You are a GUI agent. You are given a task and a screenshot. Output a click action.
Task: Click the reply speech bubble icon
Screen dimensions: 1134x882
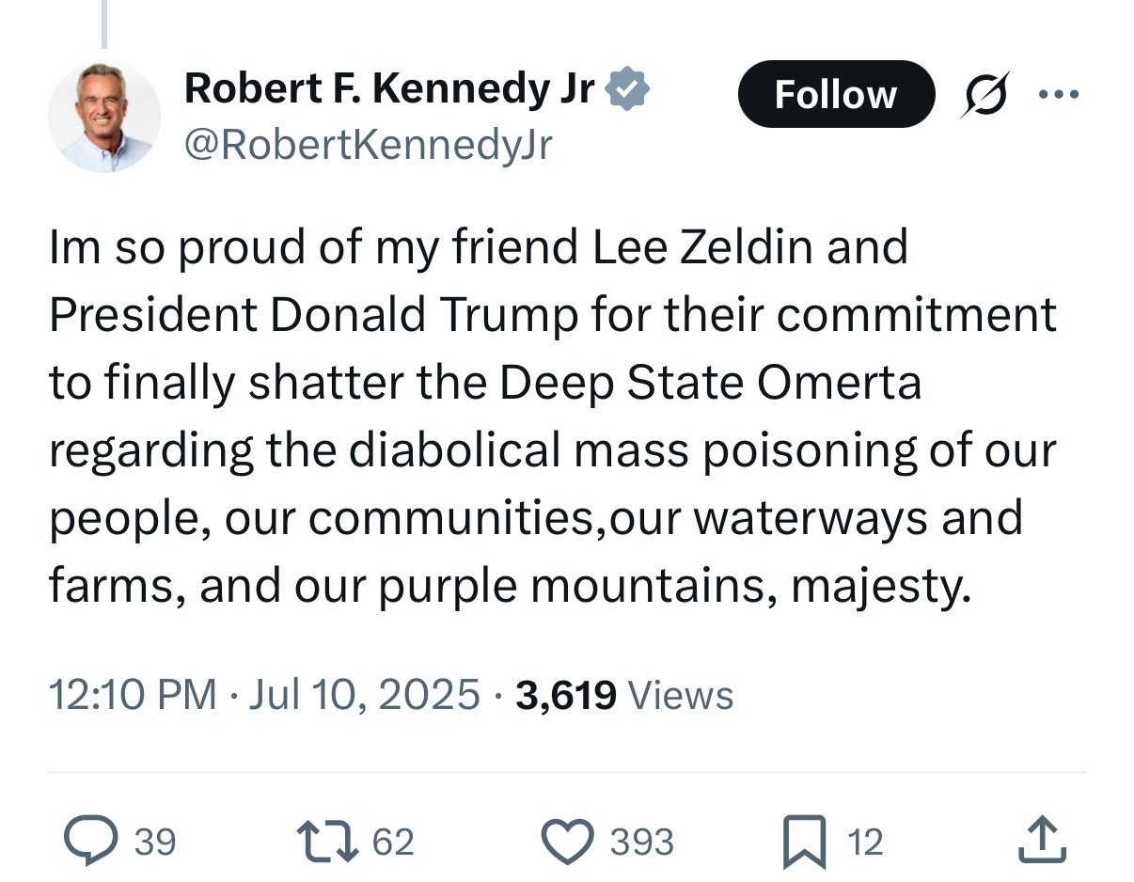tap(90, 841)
